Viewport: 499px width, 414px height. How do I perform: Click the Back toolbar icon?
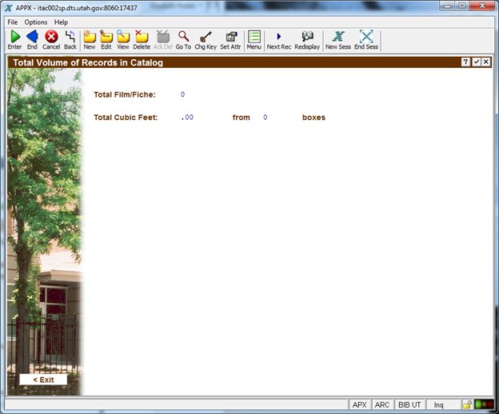click(x=70, y=37)
